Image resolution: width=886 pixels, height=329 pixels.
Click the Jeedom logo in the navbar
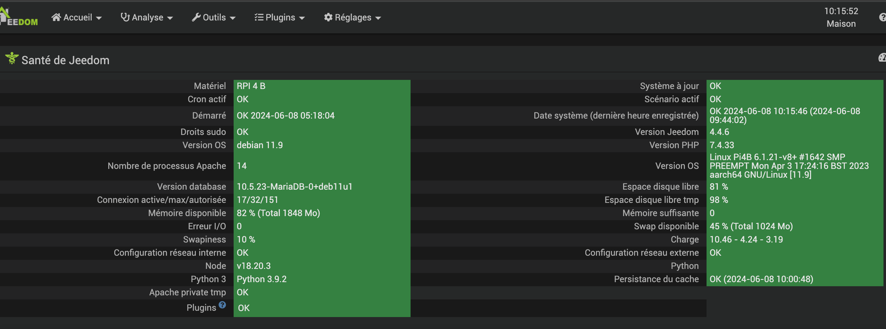[19, 18]
